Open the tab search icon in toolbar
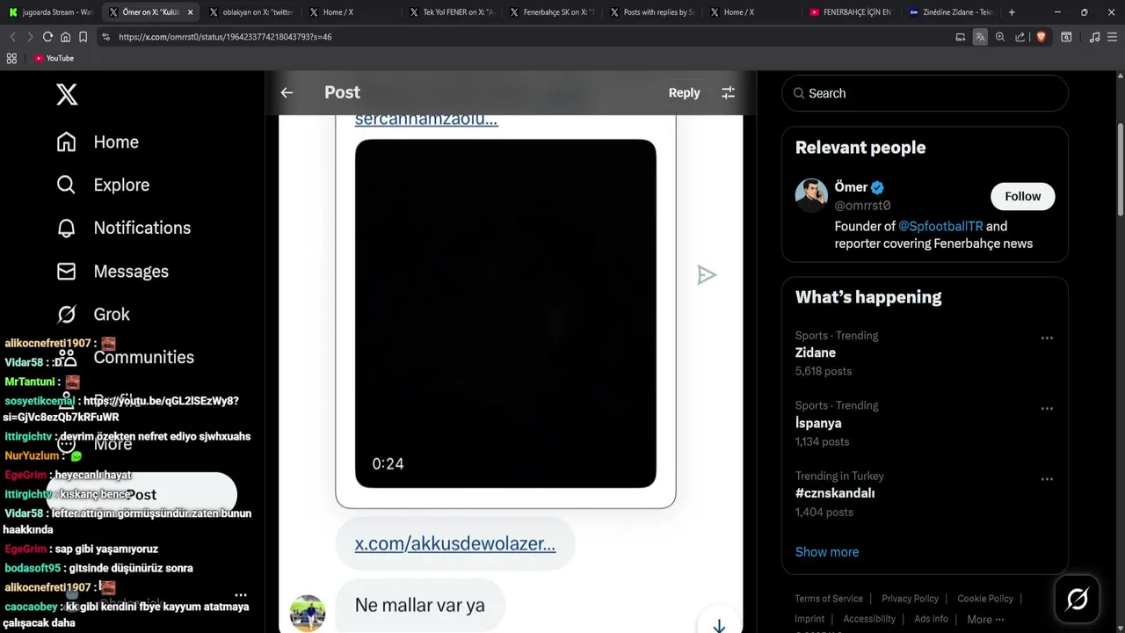This screenshot has width=1125, height=633. click(x=1066, y=37)
